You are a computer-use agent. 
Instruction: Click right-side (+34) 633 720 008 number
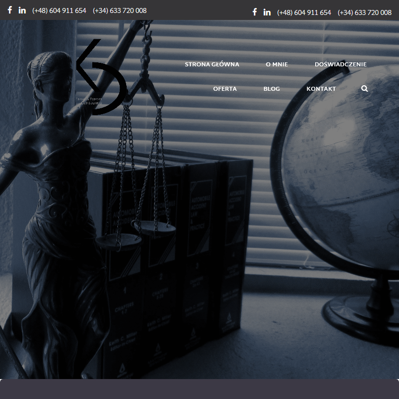(365, 12)
